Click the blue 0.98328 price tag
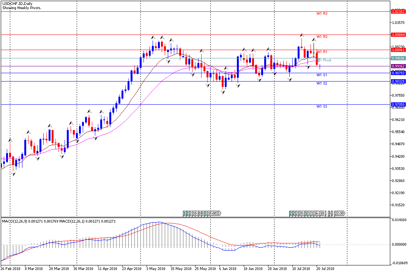Image resolution: width=410 pixels, height=273 pixels. click(x=398, y=82)
